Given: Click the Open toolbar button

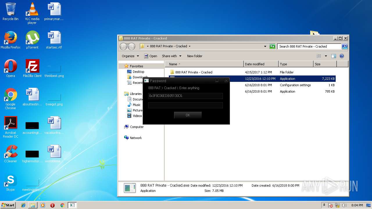Looking at the screenshot, I should pos(151,56).
